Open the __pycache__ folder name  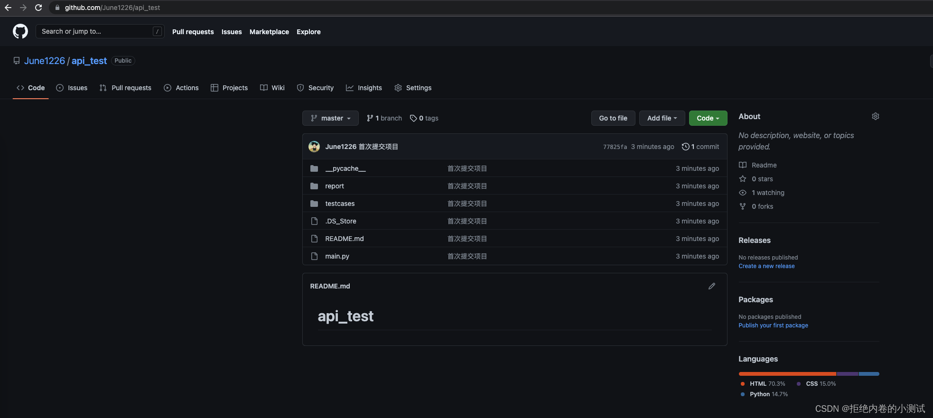[x=345, y=168]
